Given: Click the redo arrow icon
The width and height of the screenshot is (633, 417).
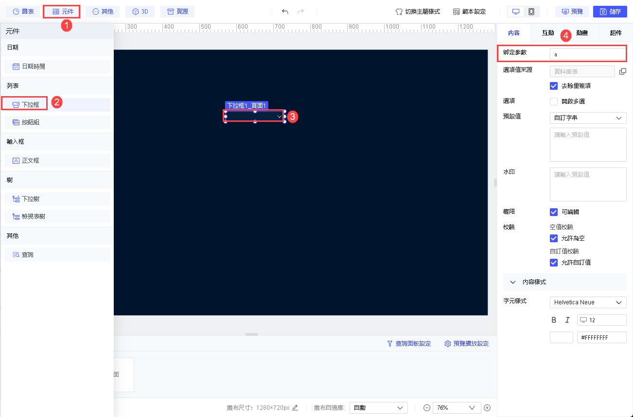Looking at the screenshot, I should 301,12.
